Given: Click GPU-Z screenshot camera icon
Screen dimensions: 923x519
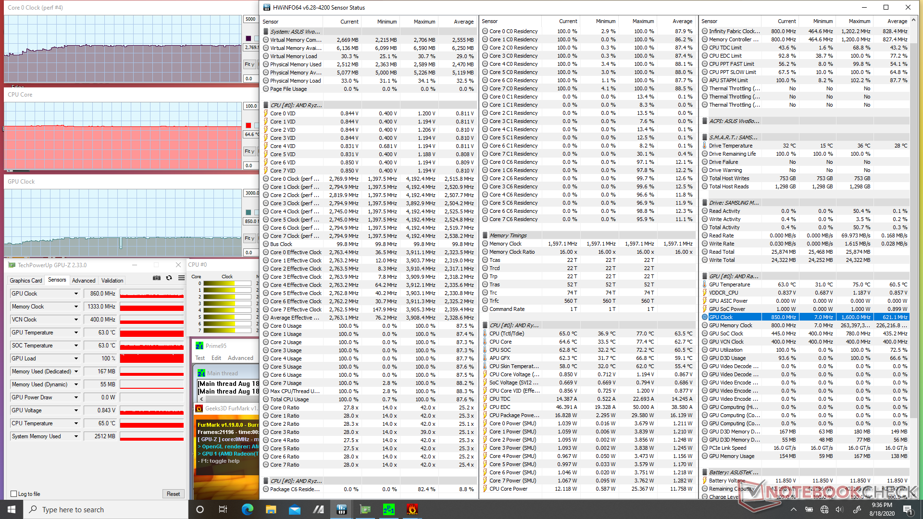Looking at the screenshot, I should (x=157, y=278).
